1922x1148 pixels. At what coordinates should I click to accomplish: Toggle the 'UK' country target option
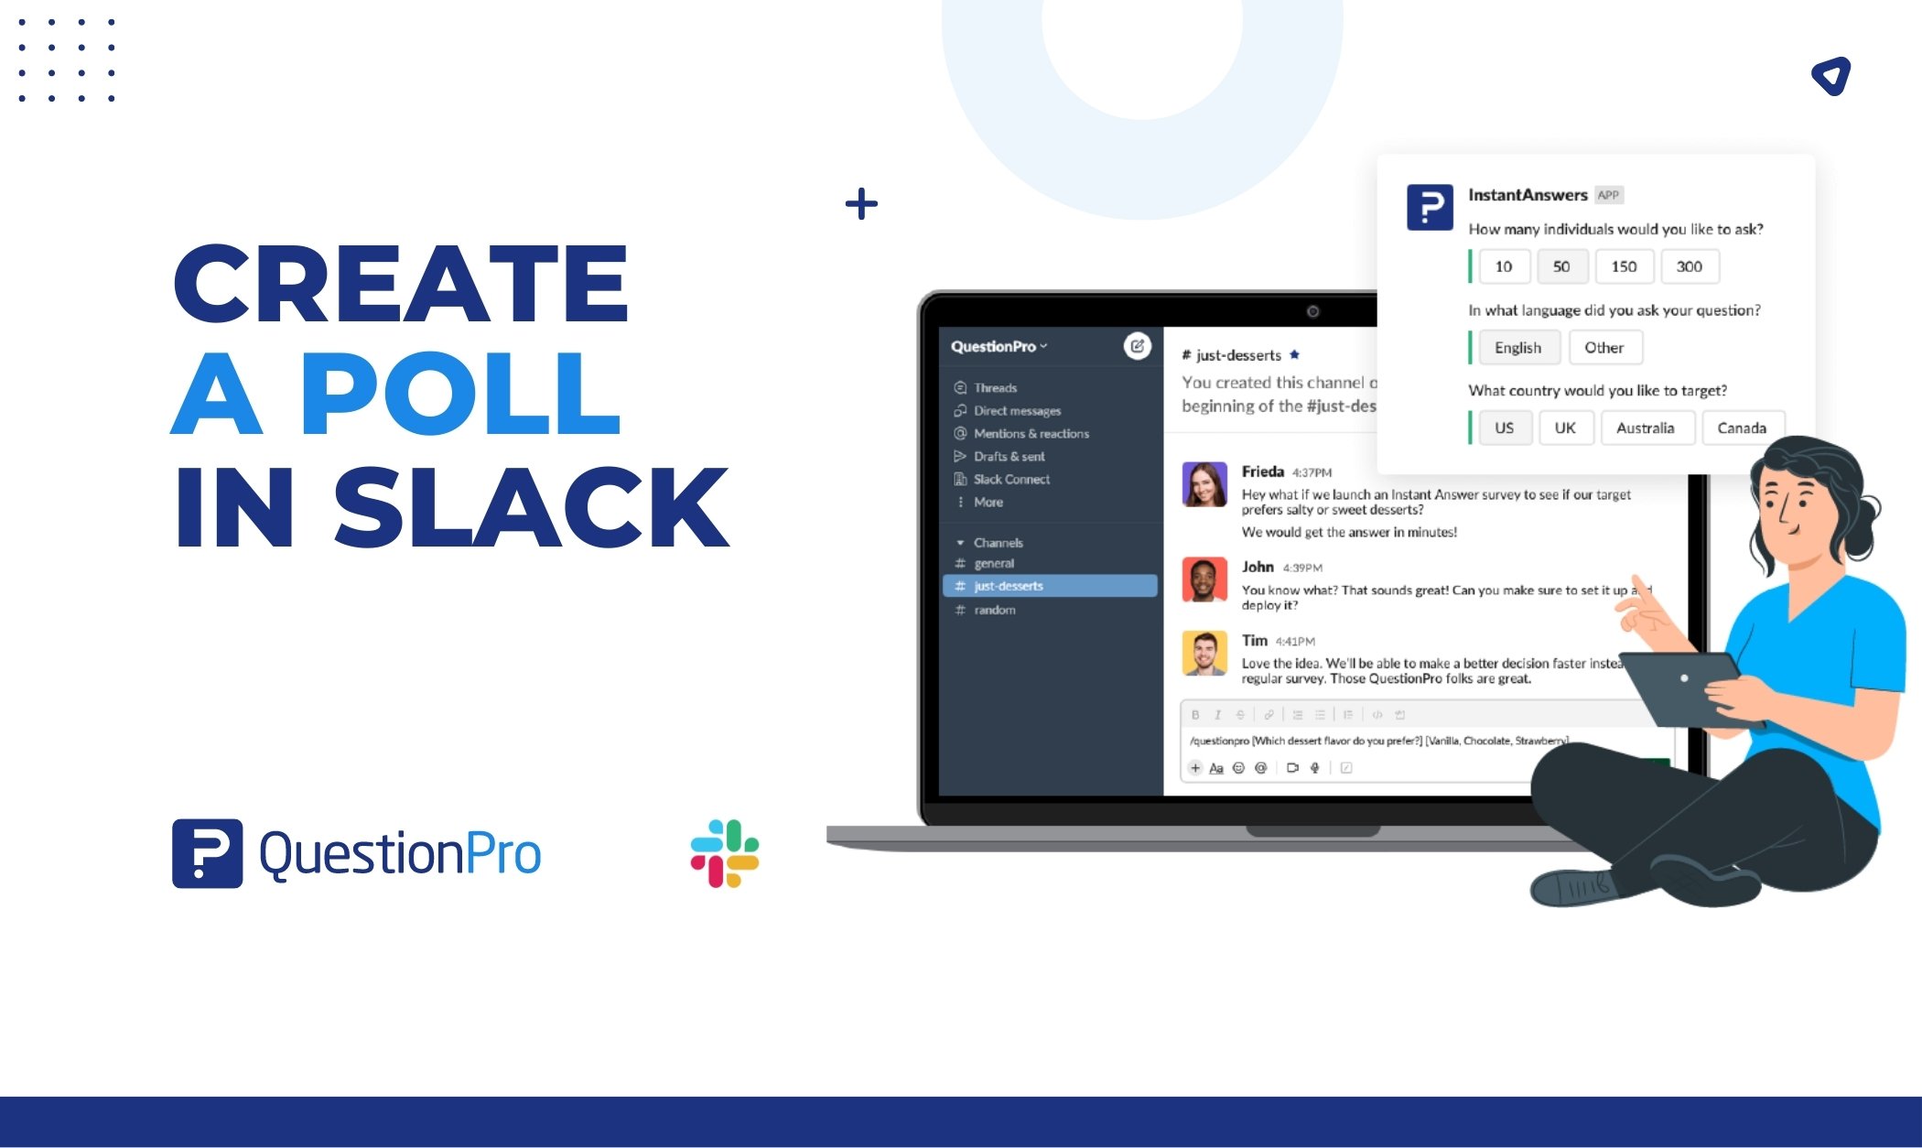pyautogui.click(x=1561, y=428)
